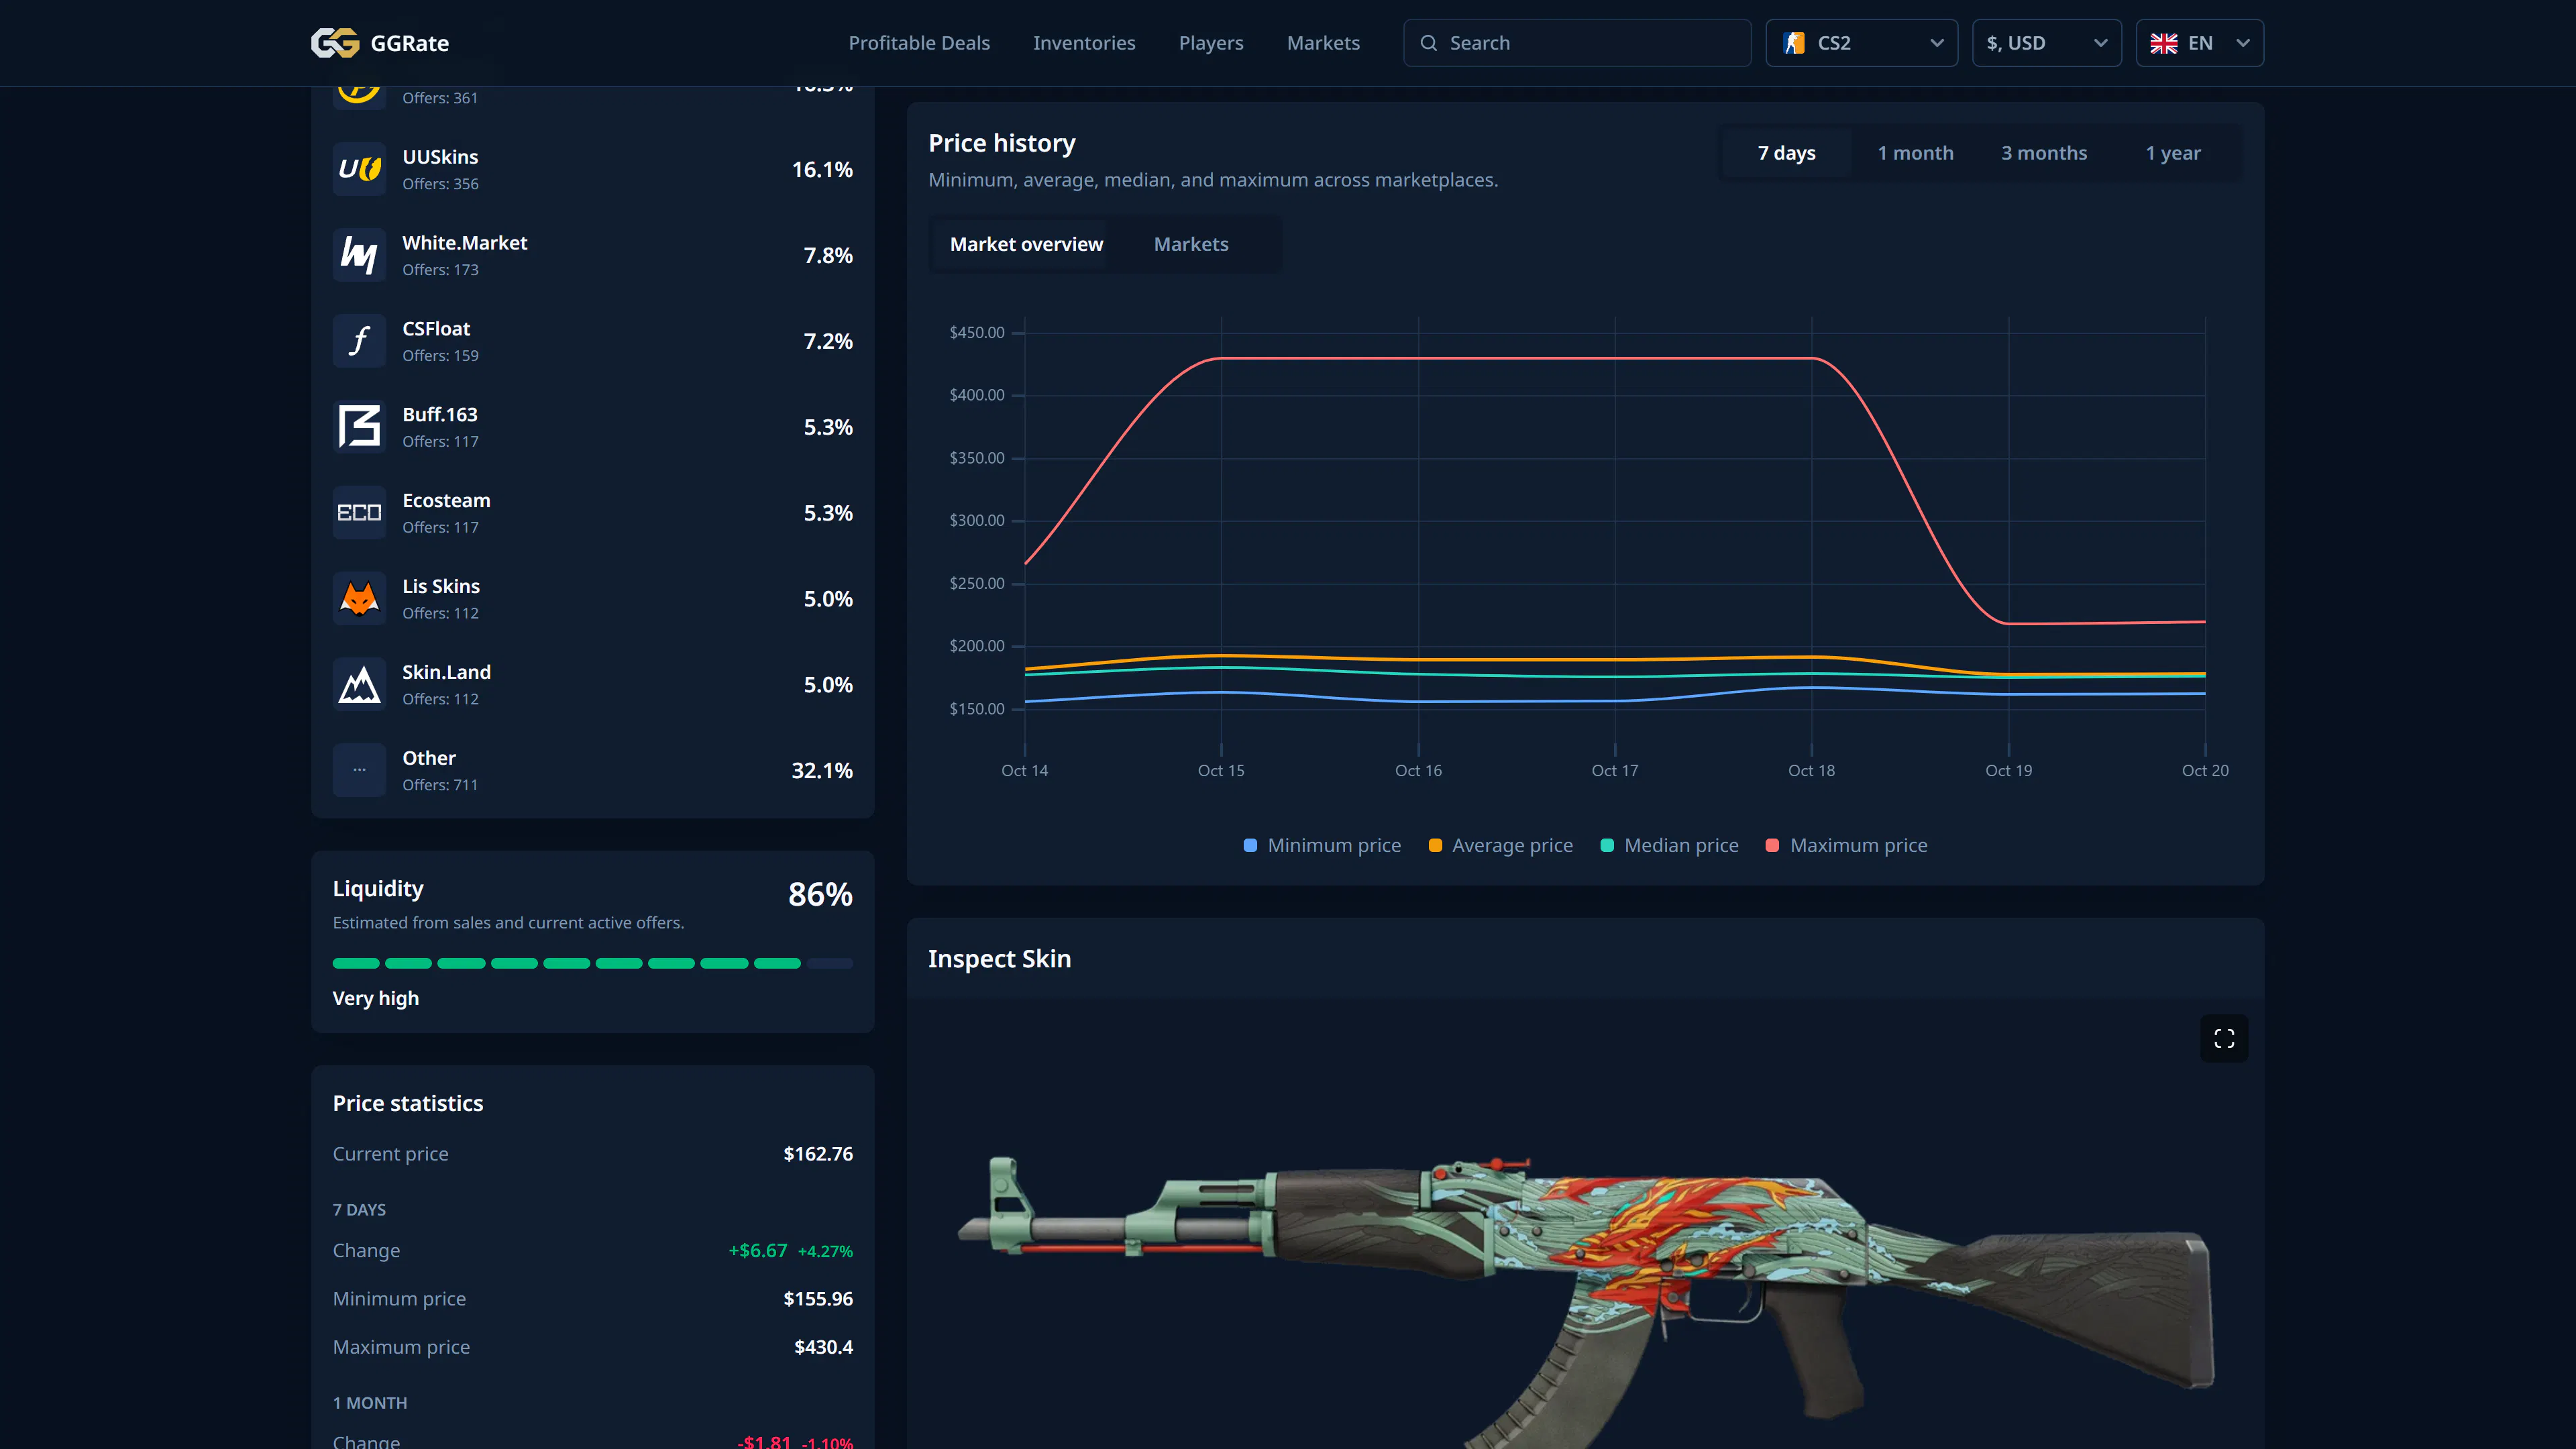Click the Lis Skins fox icon
The width and height of the screenshot is (2576, 1449).
(359, 599)
